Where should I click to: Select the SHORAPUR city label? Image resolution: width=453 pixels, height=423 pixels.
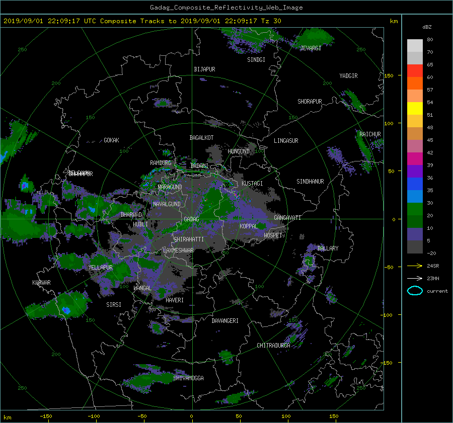310,102
